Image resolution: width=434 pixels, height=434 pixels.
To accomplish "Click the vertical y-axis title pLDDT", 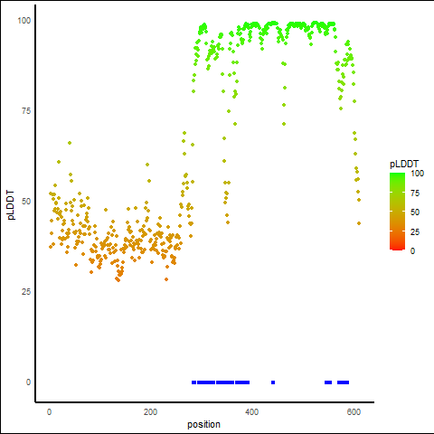I will point(11,205).
